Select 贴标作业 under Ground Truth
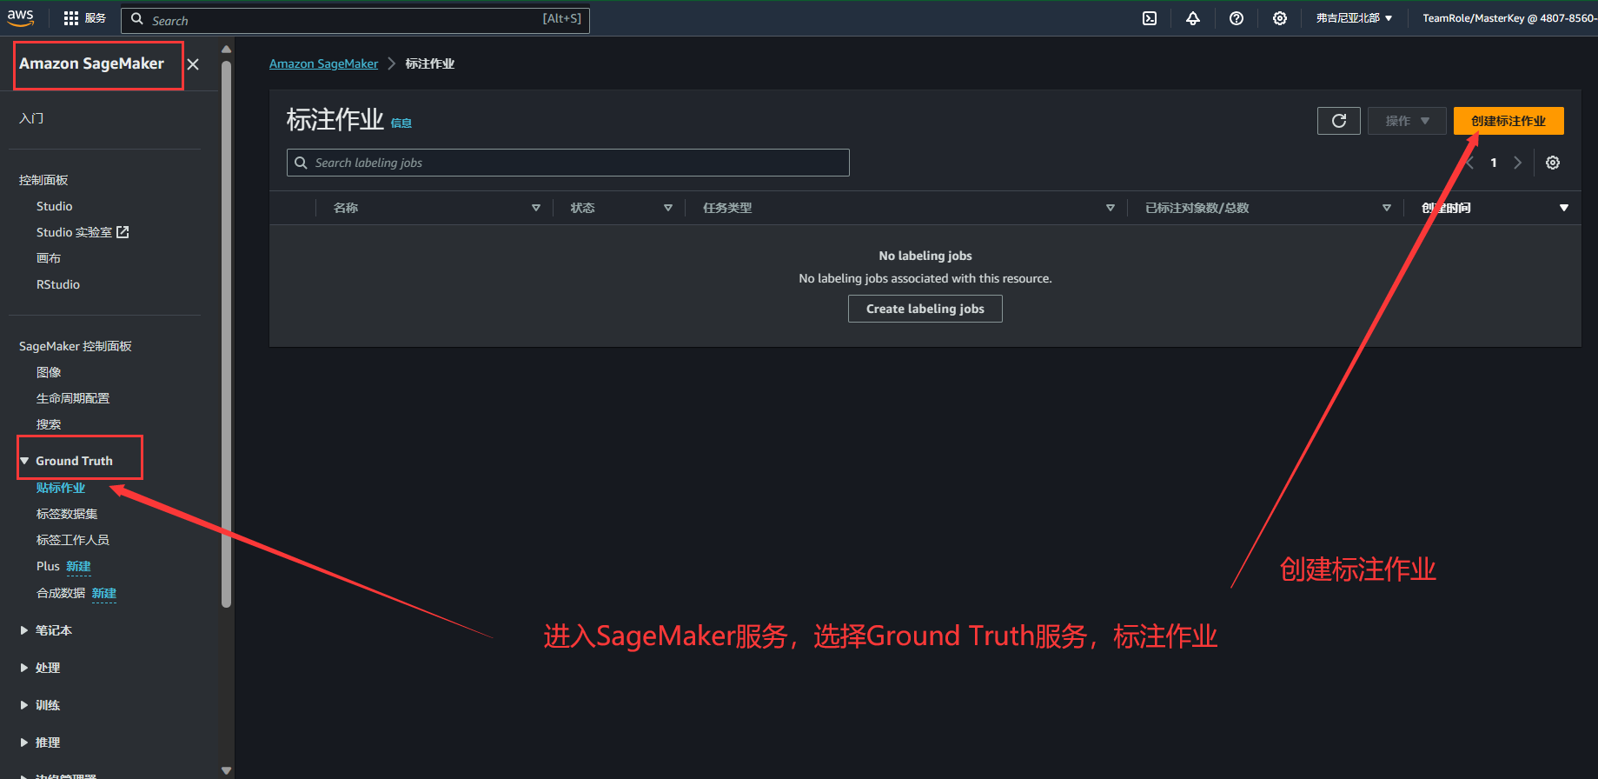This screenshot has width=1598, height=779. click(61, 488)
